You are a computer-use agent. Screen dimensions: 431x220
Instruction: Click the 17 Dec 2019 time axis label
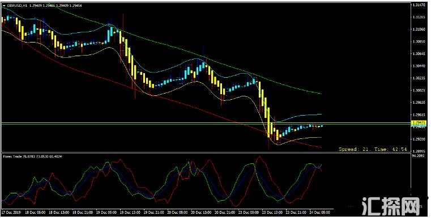11,213
